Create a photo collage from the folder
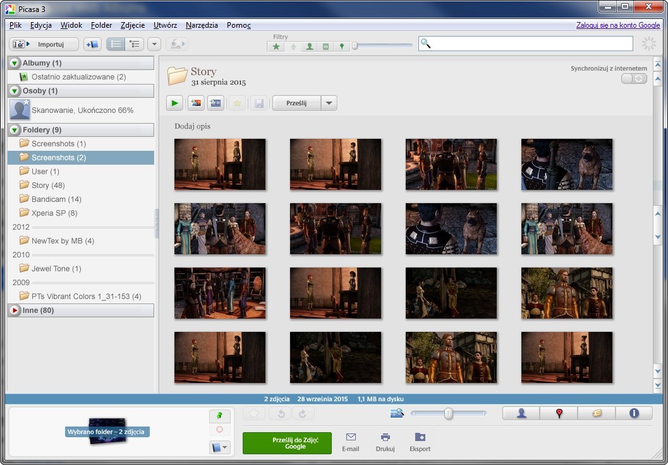668x465 pixels. [196, 103]
